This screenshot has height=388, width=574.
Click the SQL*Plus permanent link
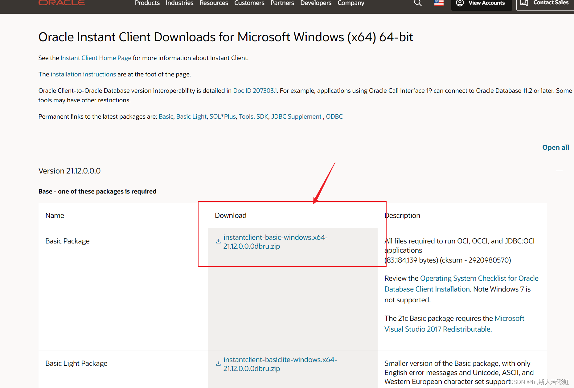tap(223, 116)
